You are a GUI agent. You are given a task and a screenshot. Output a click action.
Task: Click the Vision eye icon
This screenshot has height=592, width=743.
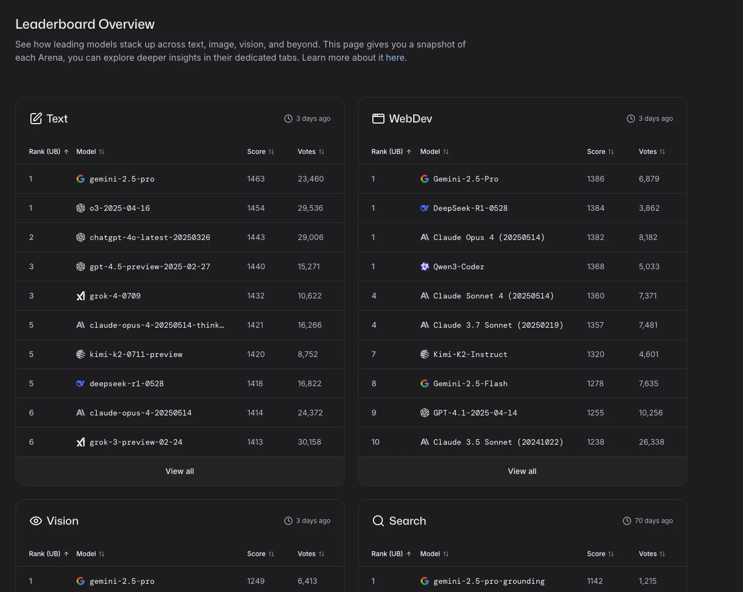point(36,521)
